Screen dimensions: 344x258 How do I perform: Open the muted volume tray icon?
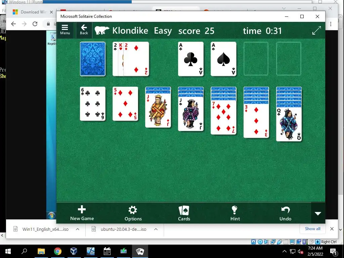[300, 251]
